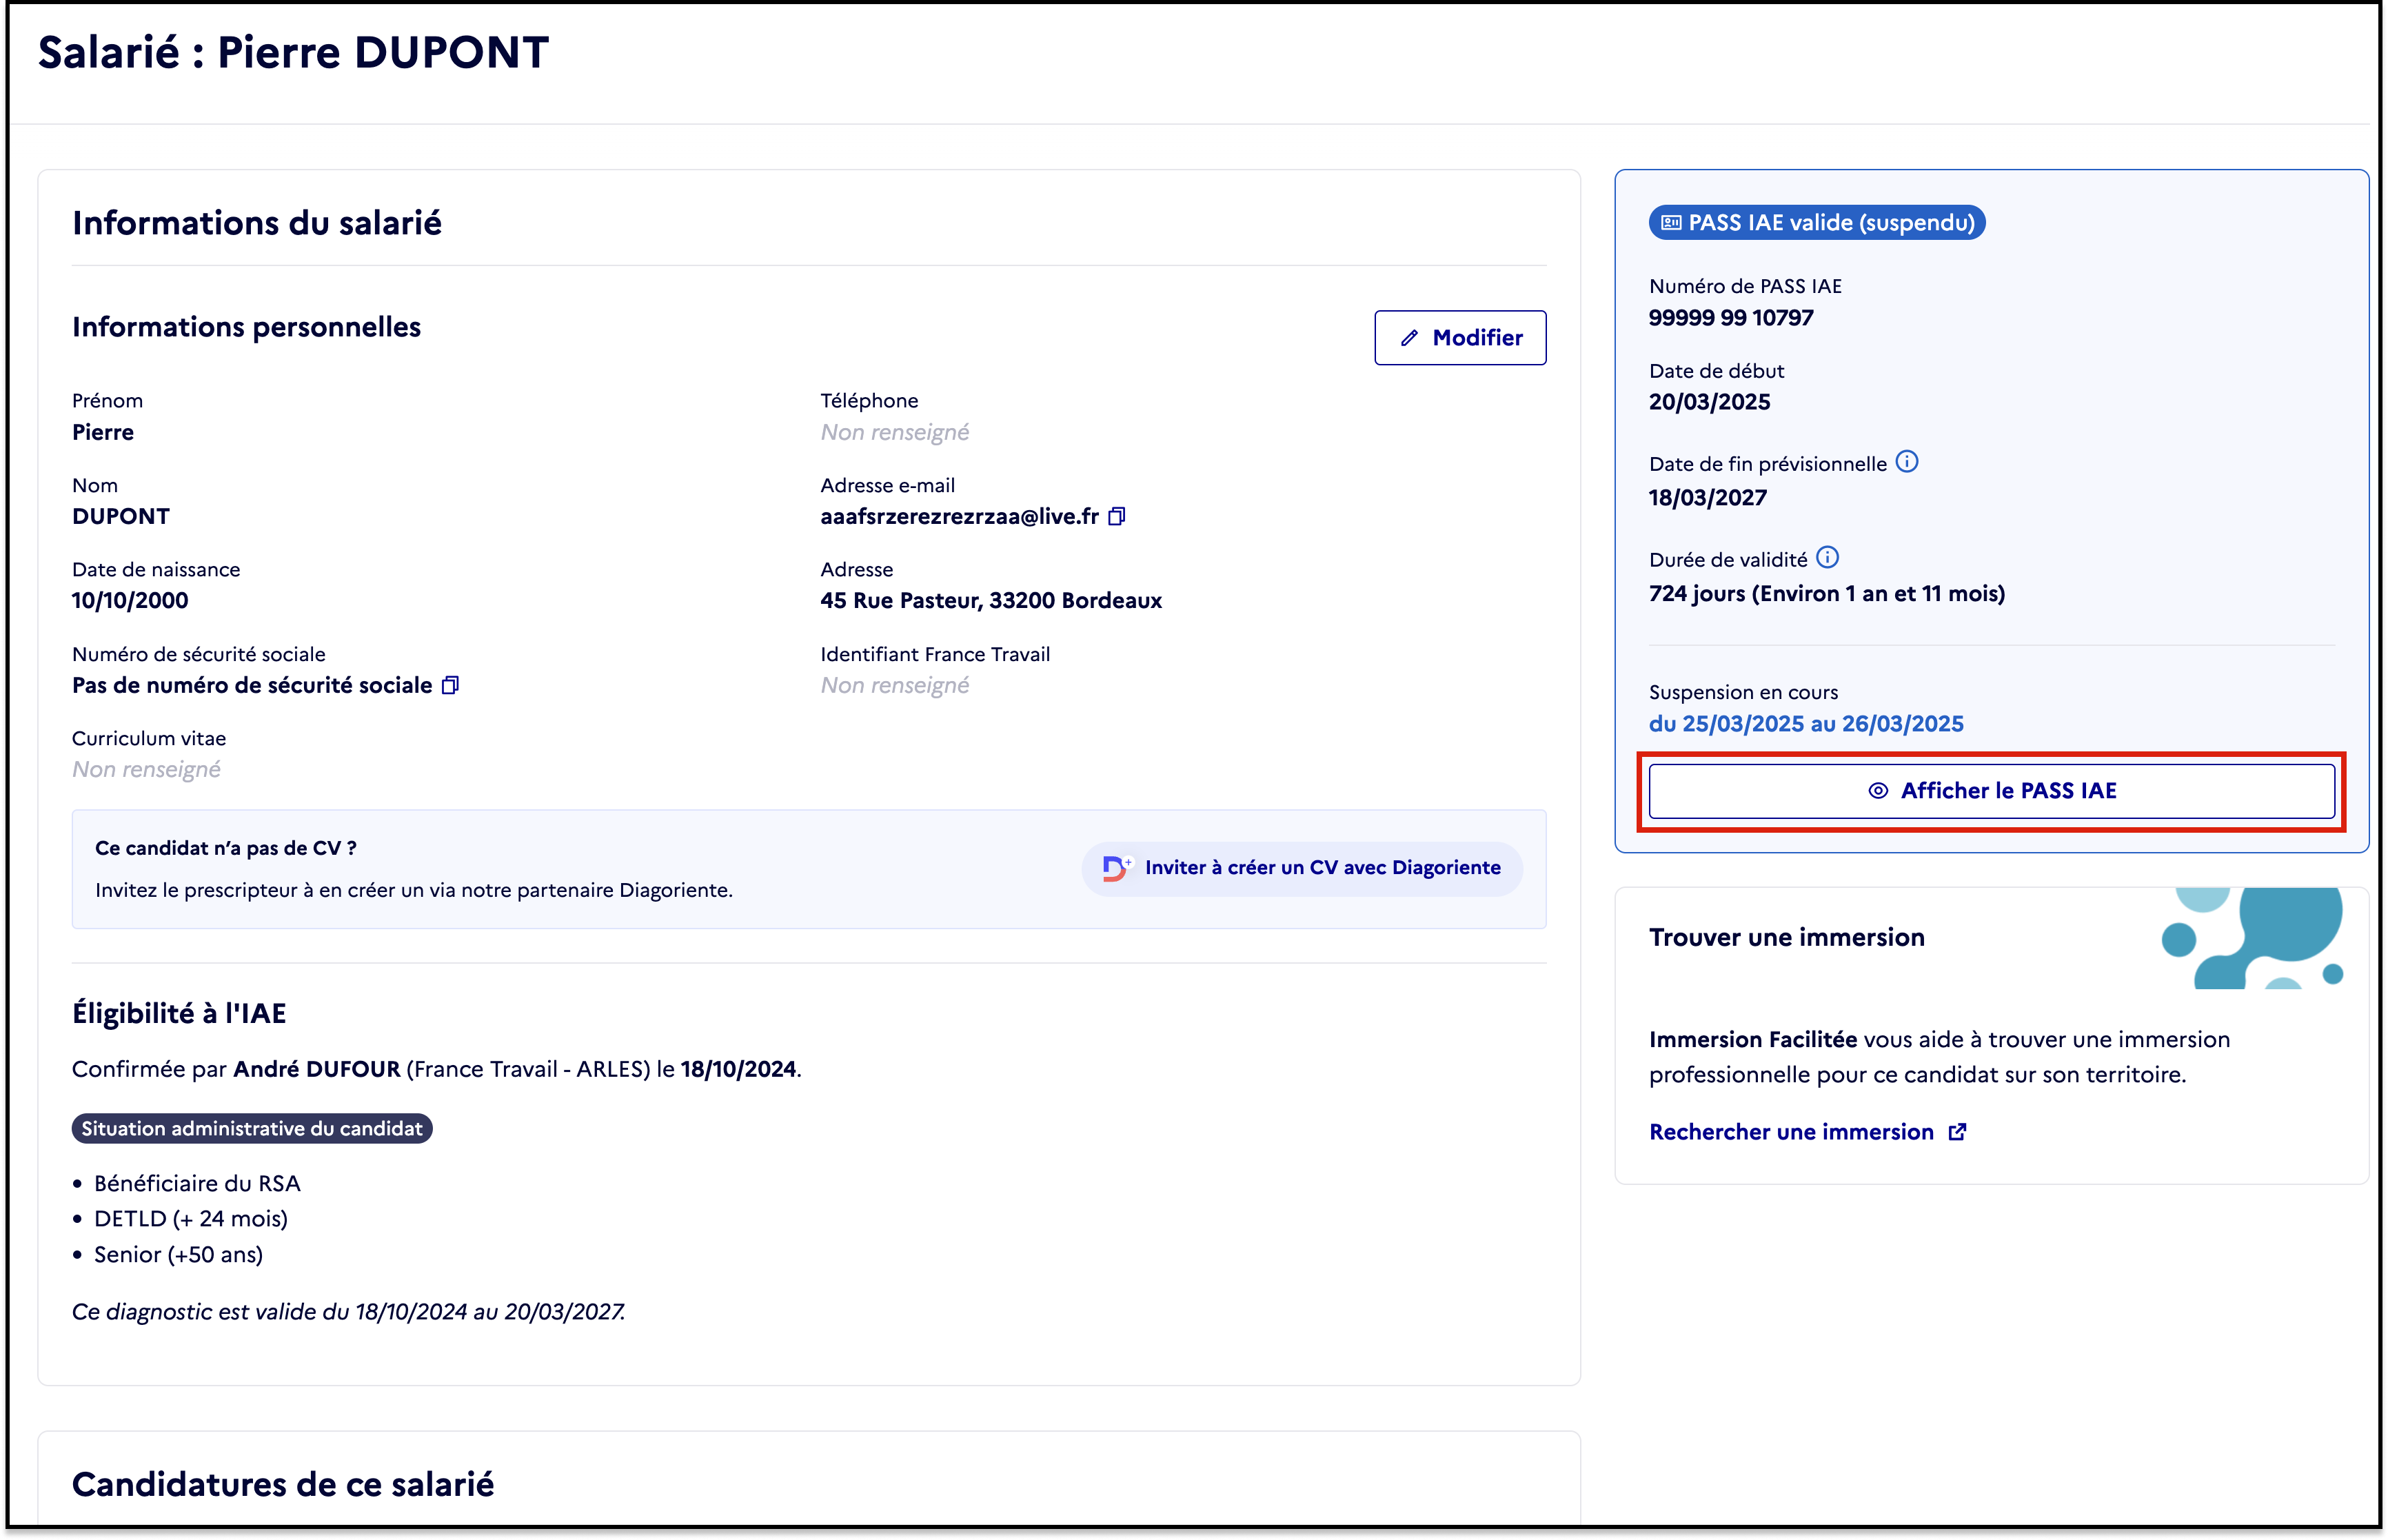The width and height of the screenshot is (2388, 1540).
Task: Click the DETLD (+ 24 mois) list item
Action: click(191, 1219)
